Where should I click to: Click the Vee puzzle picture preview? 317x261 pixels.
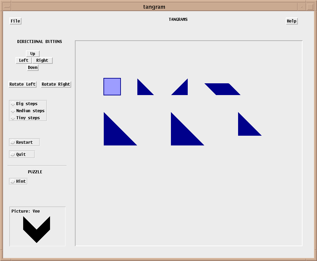(37, 229)
